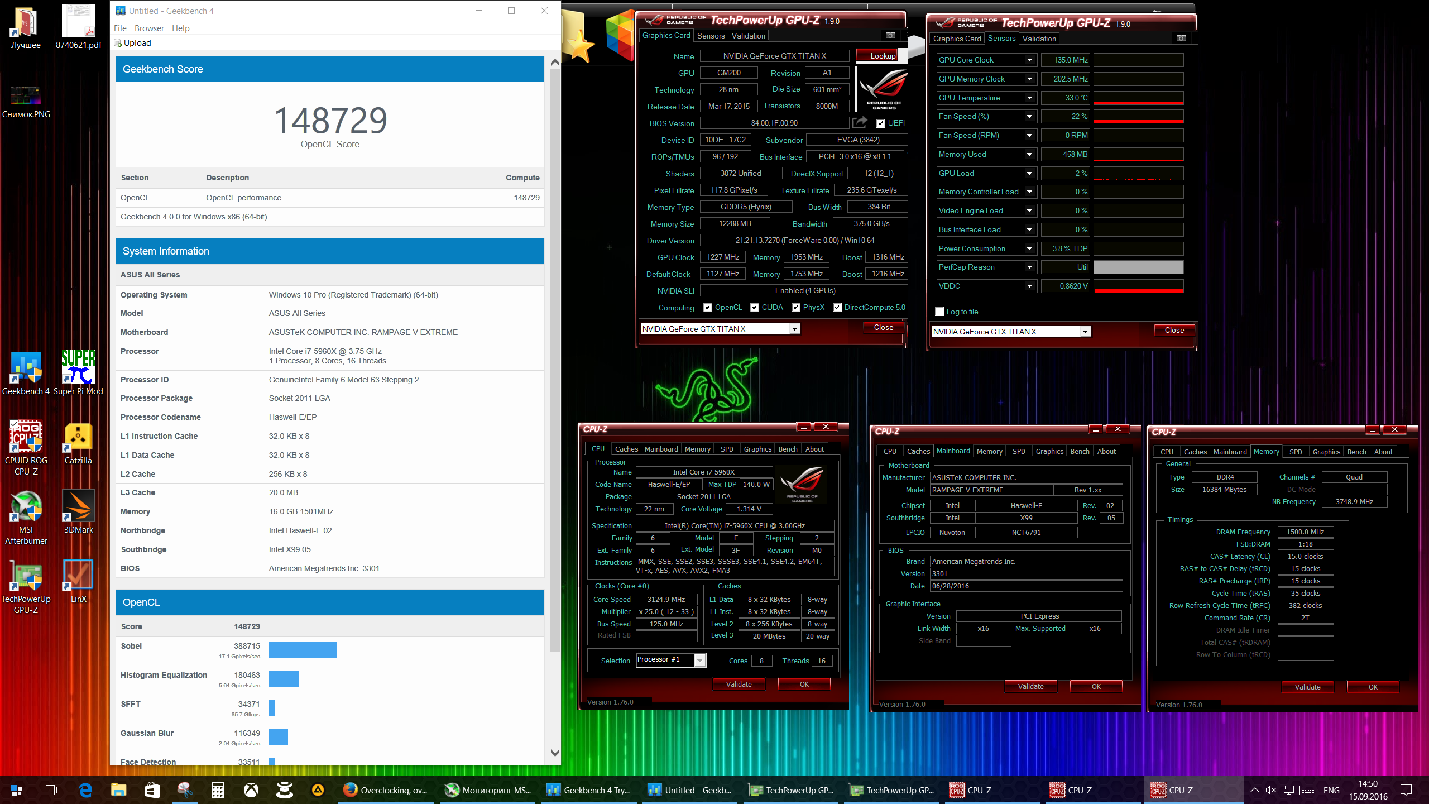Click the screenshot camera icon in GPU-Z Graphics Card window

coord(890,35)
